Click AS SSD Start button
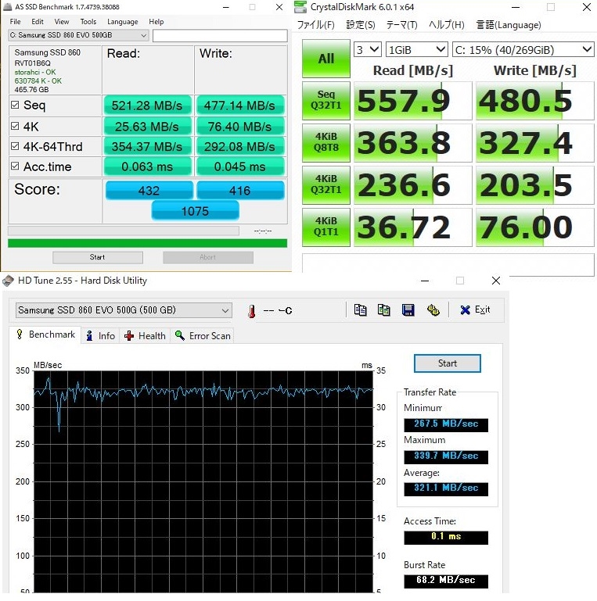This screenshot has width=597, height=601. pyautogui.click(x=98, y=257)
